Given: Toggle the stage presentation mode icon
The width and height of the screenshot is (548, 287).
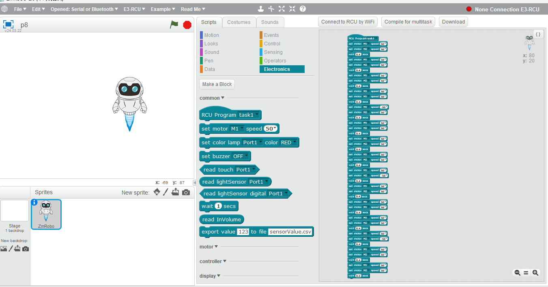Looking at the screenshot, I should click(9, 25).
